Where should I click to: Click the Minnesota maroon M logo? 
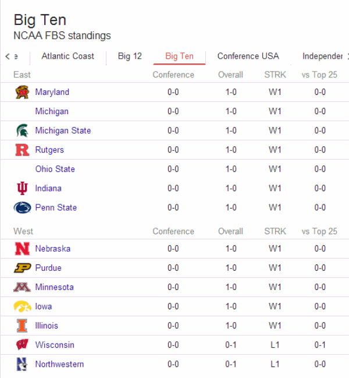(22, 287)
